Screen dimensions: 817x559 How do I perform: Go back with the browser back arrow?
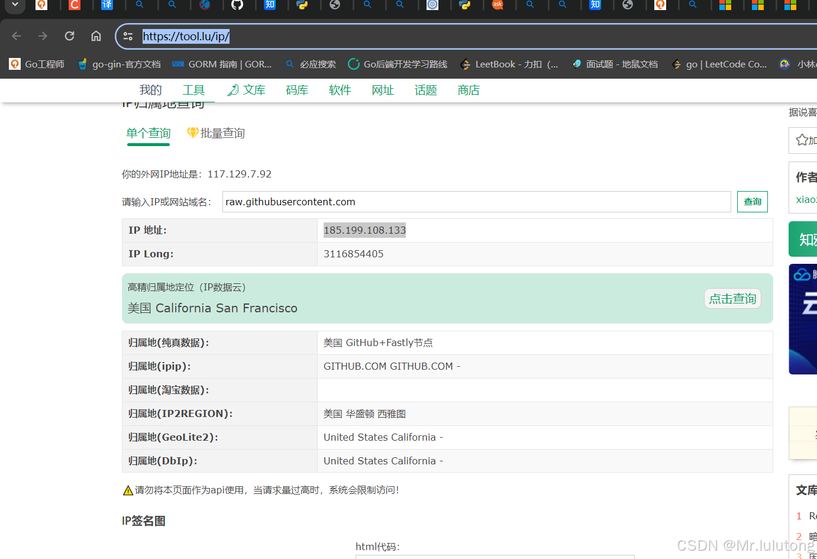point(17,36)
